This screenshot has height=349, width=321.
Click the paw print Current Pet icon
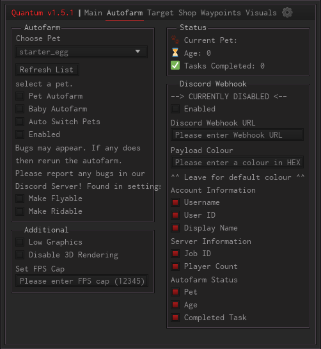175,40
